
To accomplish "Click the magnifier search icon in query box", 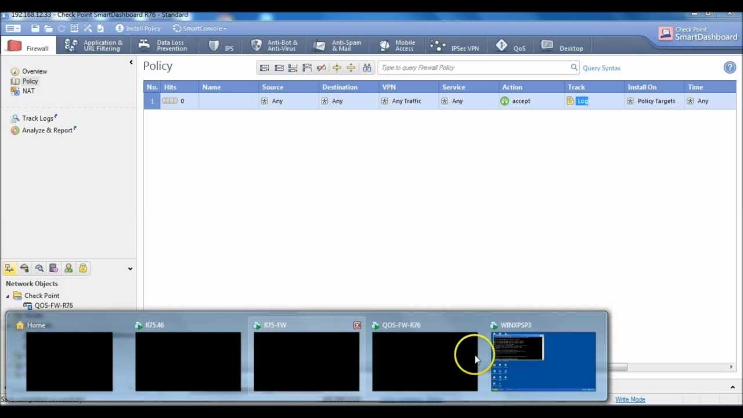I will click(x=574, y=67).
